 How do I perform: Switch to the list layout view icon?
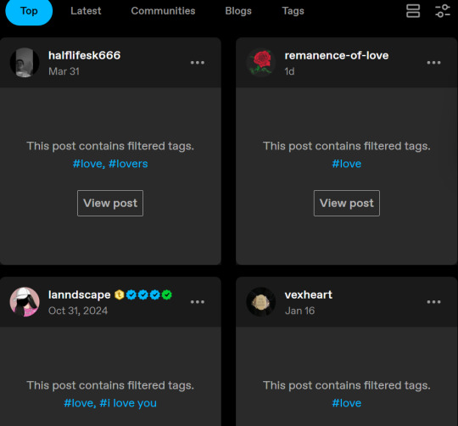coord(413,11)
